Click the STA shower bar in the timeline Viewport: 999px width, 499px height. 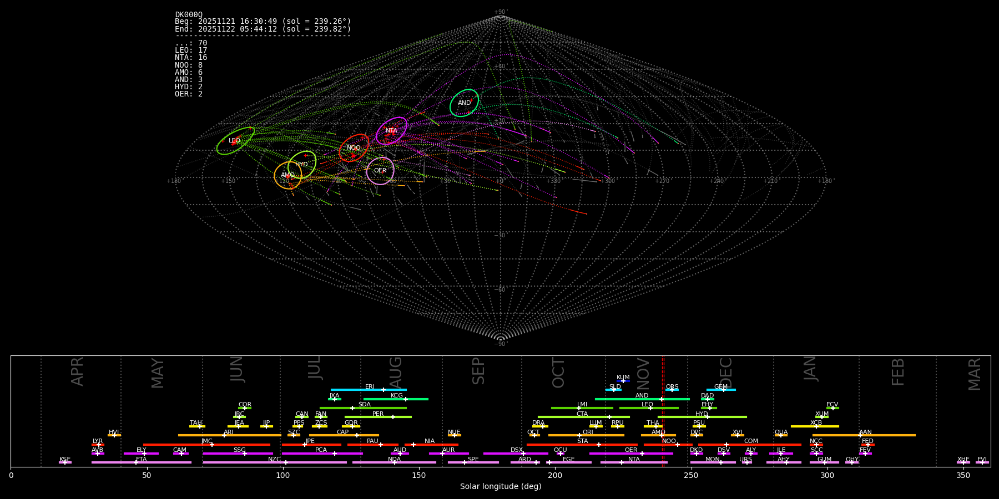[x=582, y=444]
